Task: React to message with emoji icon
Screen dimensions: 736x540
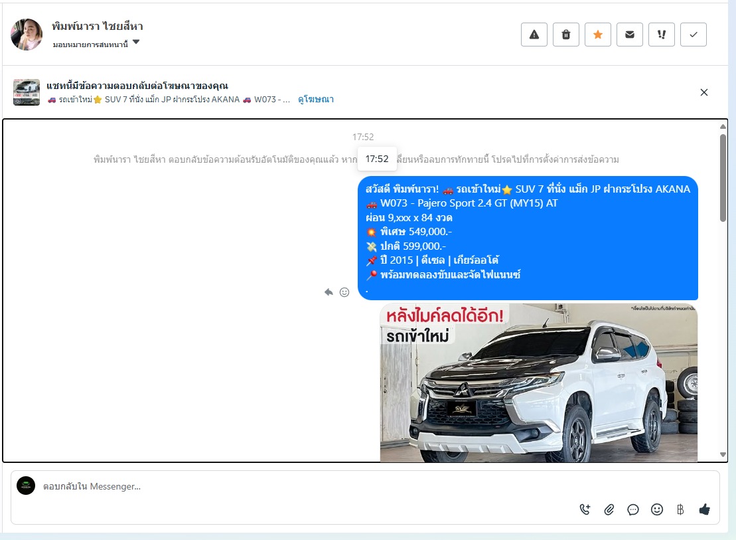Action: coord(344,292)
